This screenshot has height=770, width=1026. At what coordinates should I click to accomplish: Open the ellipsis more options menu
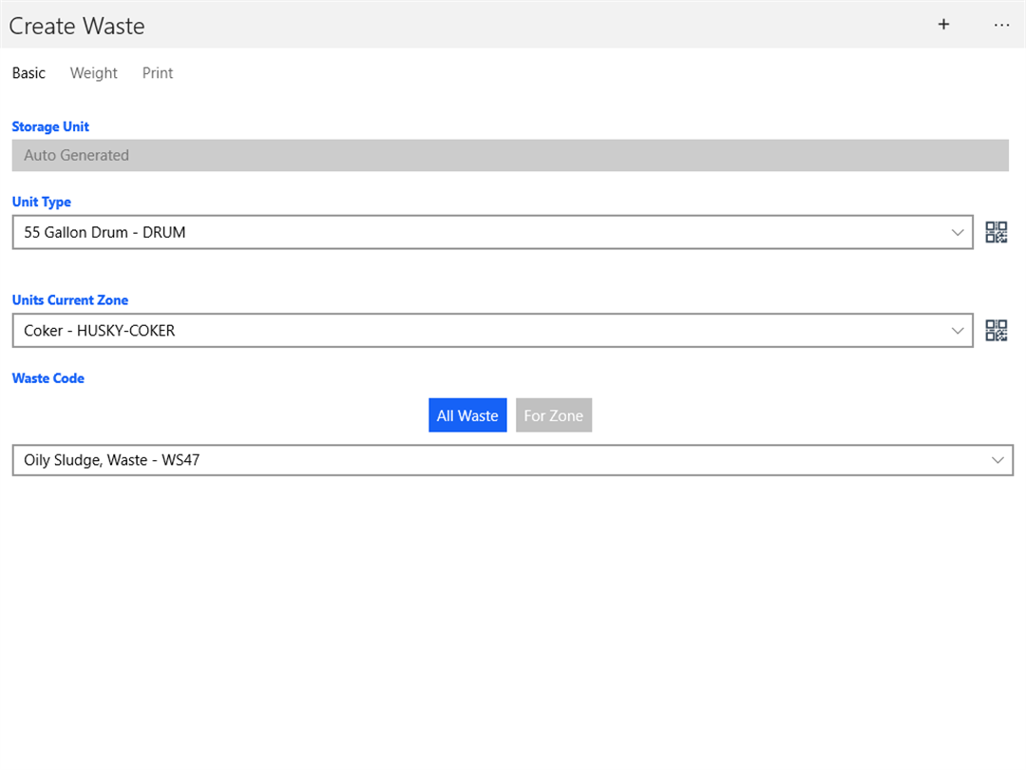click(x=1001, y=25)
